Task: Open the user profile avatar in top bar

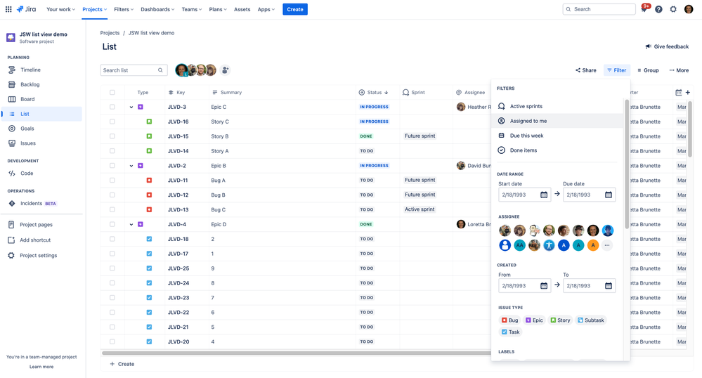Action: tap(689, 9)
